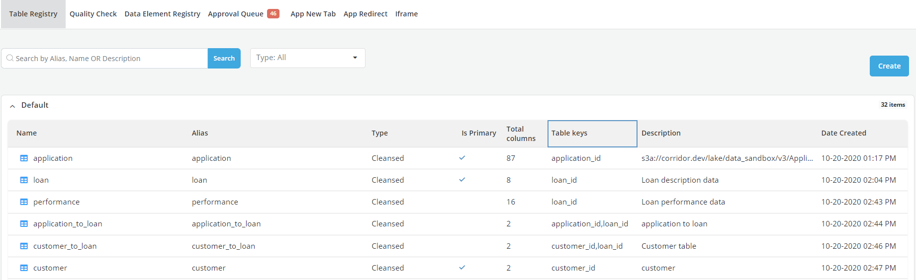Click the magnifier icon in search box
916x280 pixels.
(x=10, y=59)
